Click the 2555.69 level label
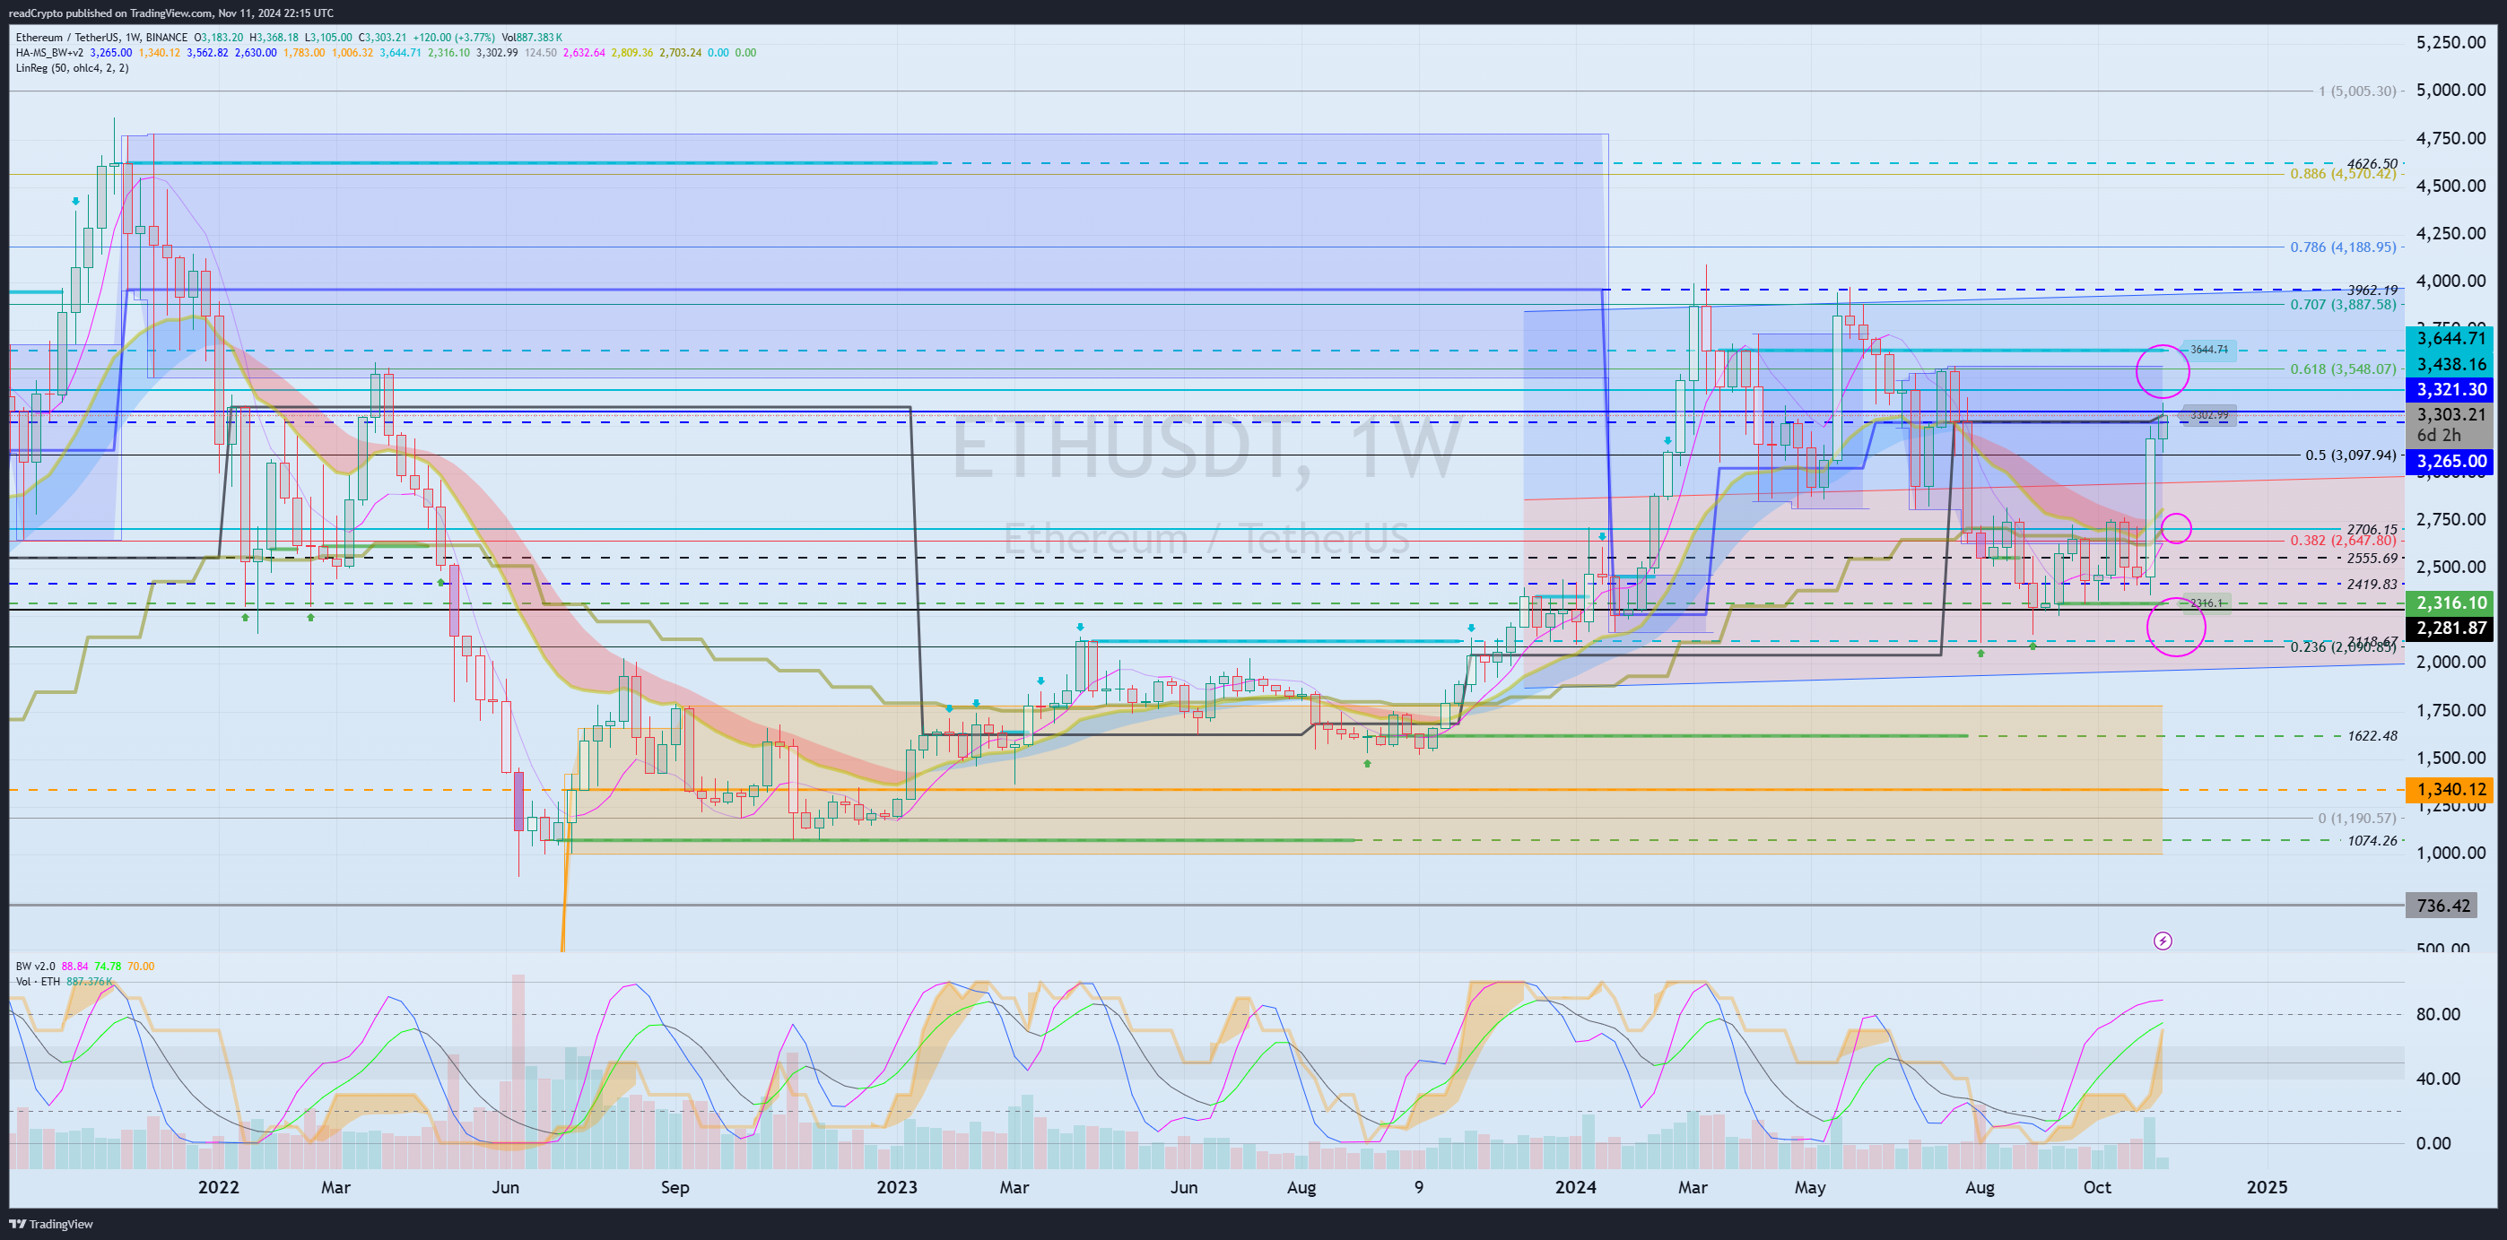The image size is (2507, 1240). click(x=2372, y=559)
